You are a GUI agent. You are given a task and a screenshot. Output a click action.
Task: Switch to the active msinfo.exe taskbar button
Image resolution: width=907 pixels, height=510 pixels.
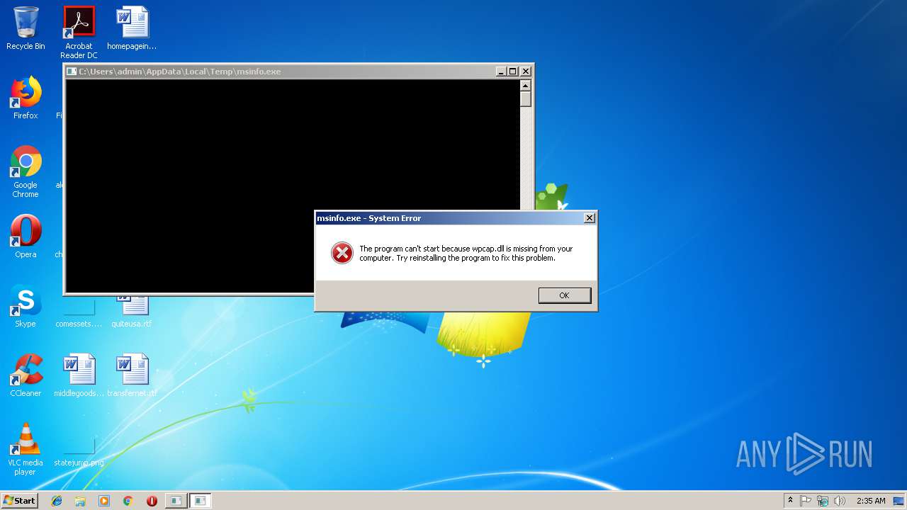click(201, 501)
